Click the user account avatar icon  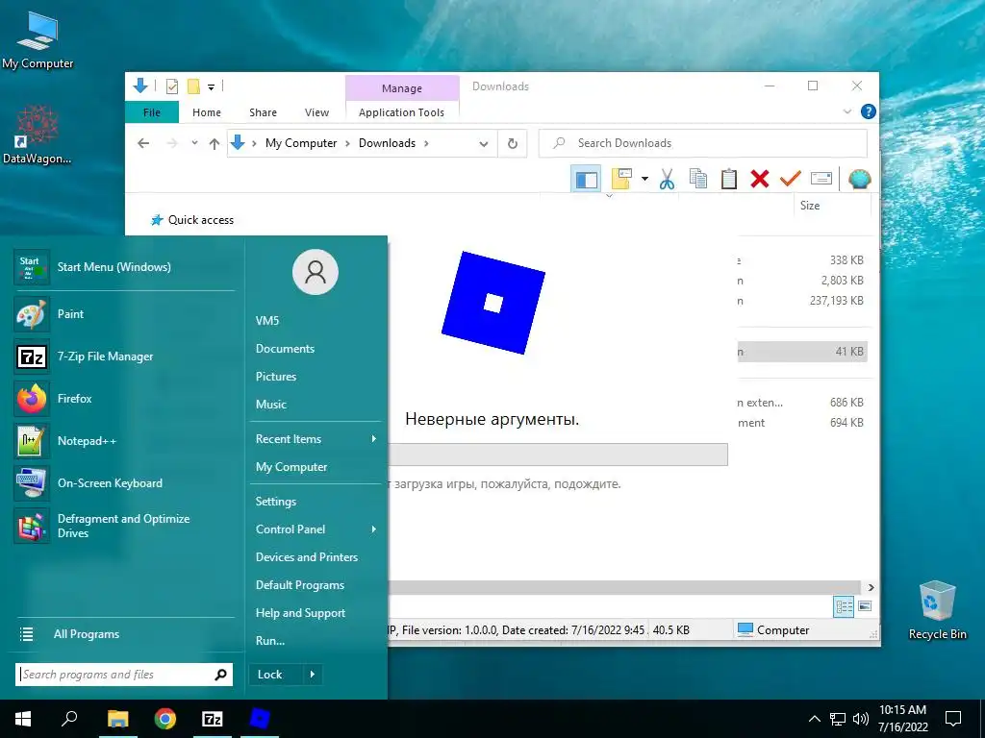click(x=316, y=272)
